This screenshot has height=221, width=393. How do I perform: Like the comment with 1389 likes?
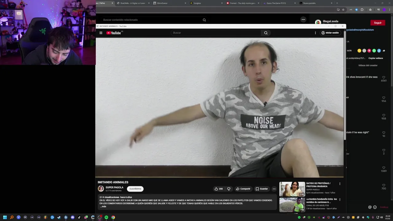pos(383,168)
